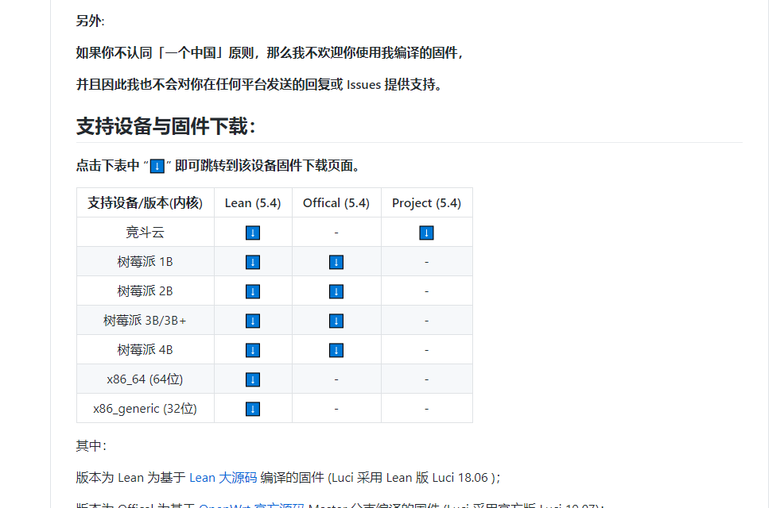
Task: Select the Offical (5.4) column header
Action: (x=336, y=202)
